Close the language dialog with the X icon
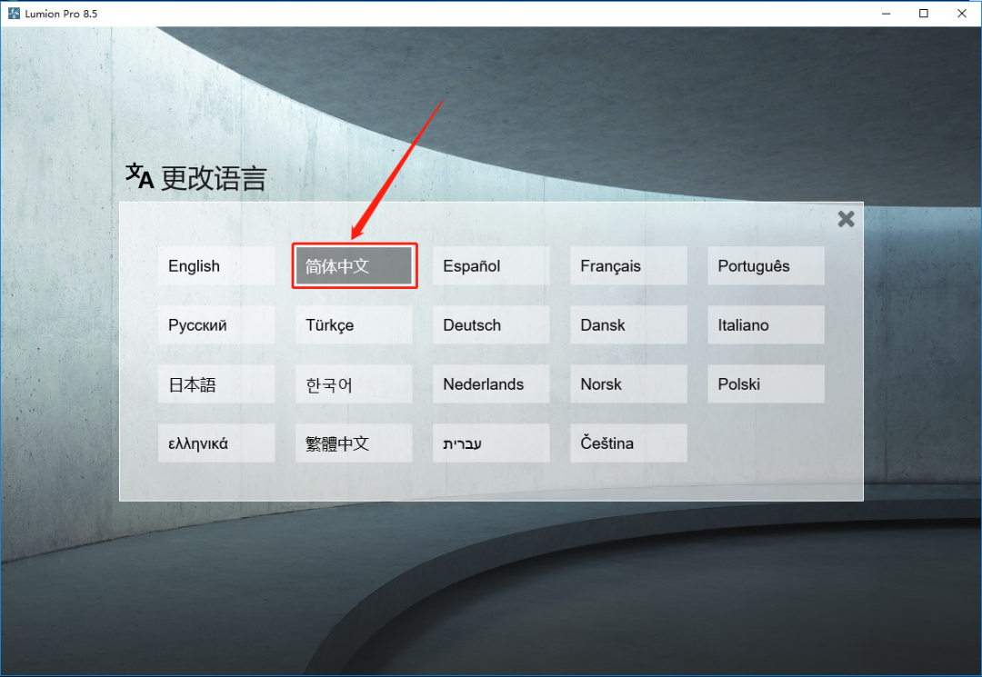The image size is (982, 677). (846, 219)
